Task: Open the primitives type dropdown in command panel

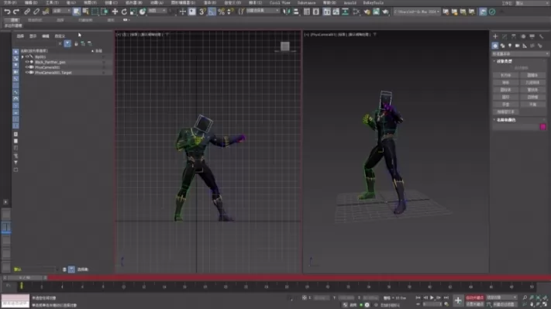Action: [520, 53]
